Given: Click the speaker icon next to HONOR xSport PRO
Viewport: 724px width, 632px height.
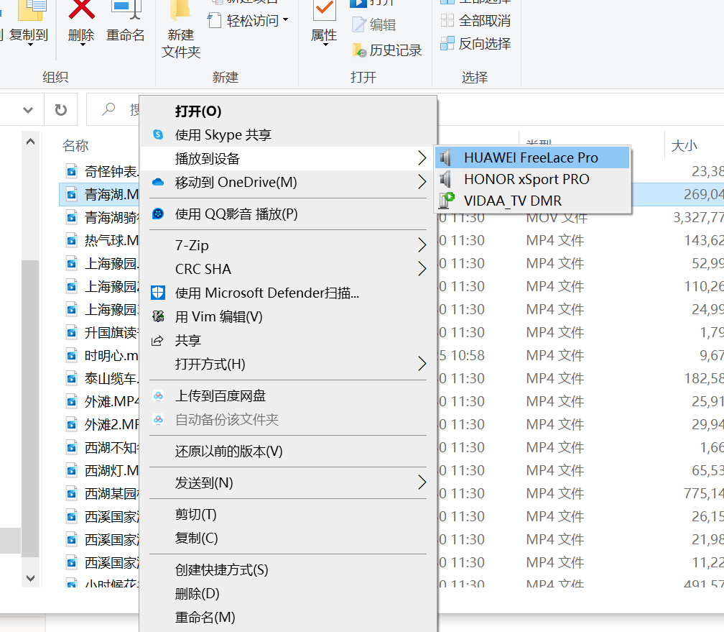Looking at the screenshot, I should point(445,179).
